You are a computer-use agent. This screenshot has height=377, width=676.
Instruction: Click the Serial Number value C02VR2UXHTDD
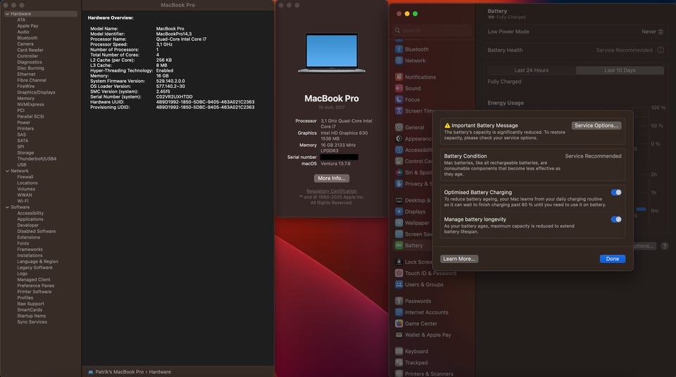pyautogui.click(x=174, y=97)
